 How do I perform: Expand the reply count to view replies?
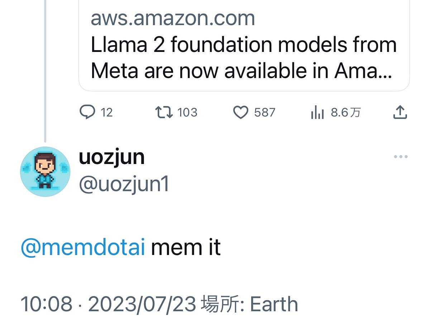97,112
